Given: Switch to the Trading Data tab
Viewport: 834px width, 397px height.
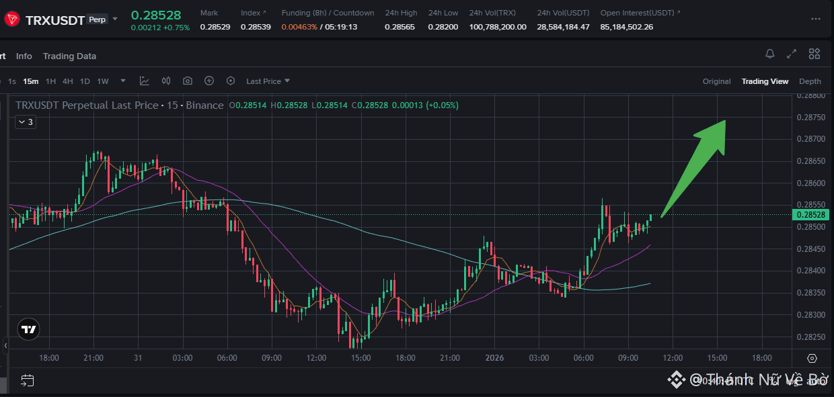Looking at the screenshot, I should (69, 56).
